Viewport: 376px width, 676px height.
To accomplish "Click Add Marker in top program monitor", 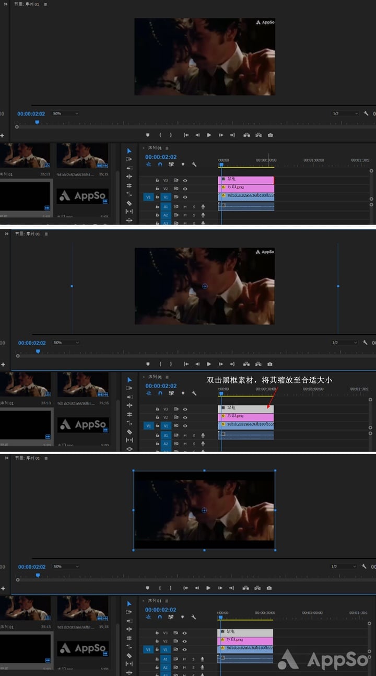I will (148, 135).
